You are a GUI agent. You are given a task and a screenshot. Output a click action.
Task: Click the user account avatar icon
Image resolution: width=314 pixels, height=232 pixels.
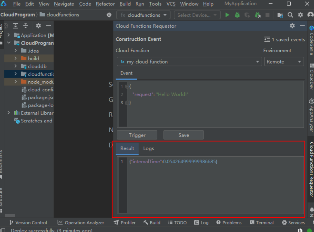point(310,15)
